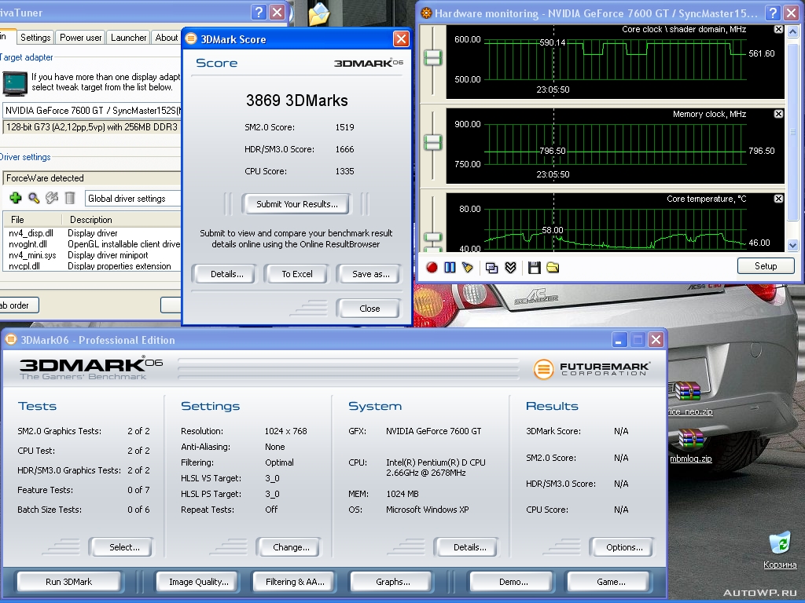Image resolution: width=805 pixels, height=603 pixels.
Task: Pause the hardware monitoring graphs
Action: 450,267
